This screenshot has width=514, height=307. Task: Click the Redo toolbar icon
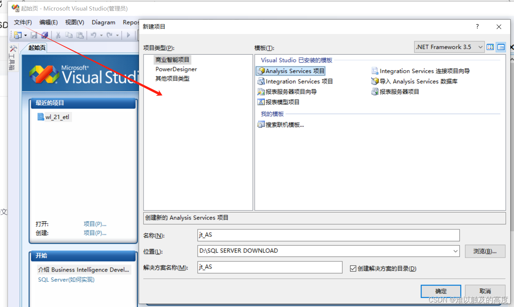[x=109, y=35]
